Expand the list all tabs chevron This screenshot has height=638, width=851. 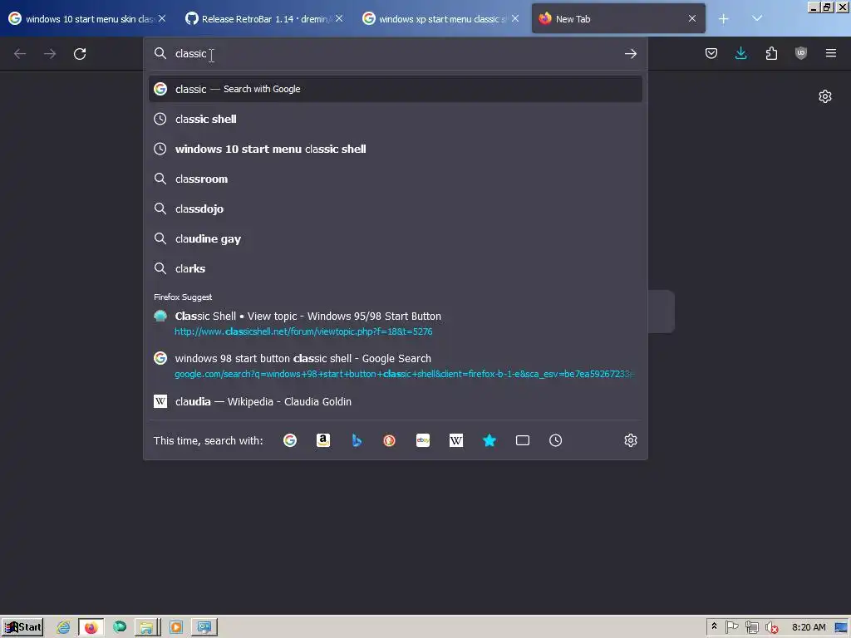coord(756,19)
